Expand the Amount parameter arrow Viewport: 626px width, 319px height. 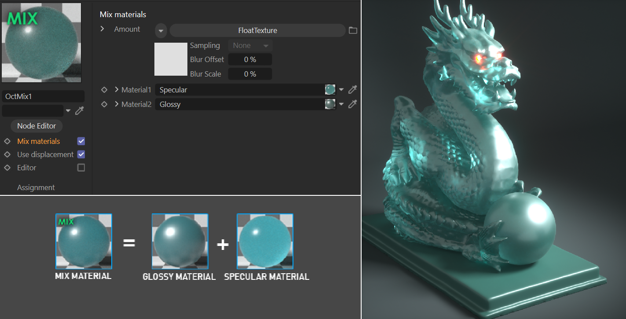pos(103,29)
